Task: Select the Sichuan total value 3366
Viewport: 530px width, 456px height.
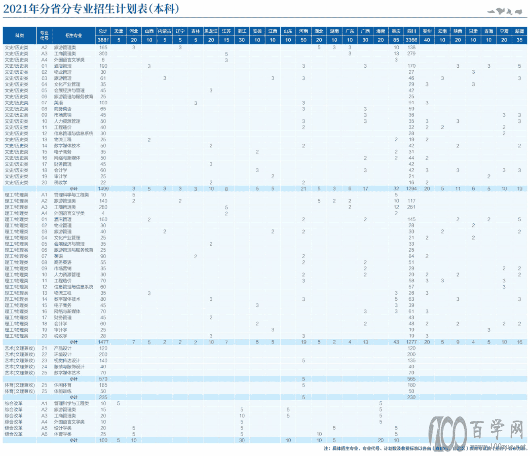Action: click(411, 40)
